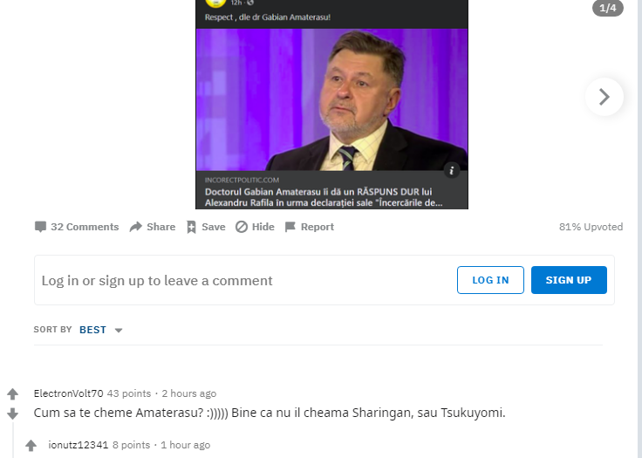642x458 pixels.
Task: Share this post
Action: [153, 227]
